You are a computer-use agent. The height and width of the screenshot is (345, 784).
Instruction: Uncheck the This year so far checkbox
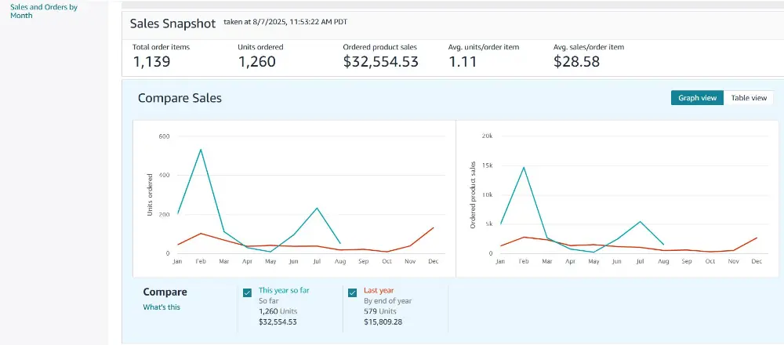247,293
